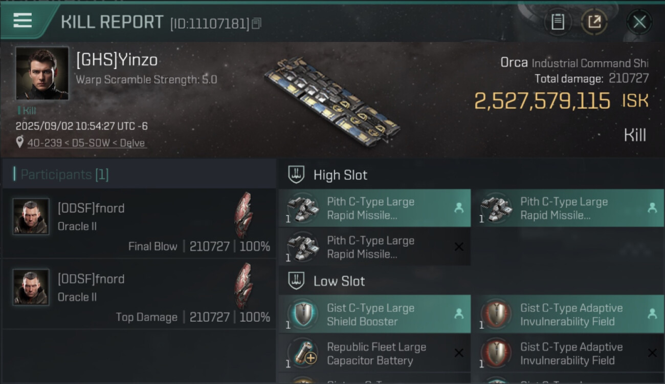This screenshot has height=384, width=665.
Task: Click Oracle II ship icon in Final Blow row
Action: tap(243, 216)
